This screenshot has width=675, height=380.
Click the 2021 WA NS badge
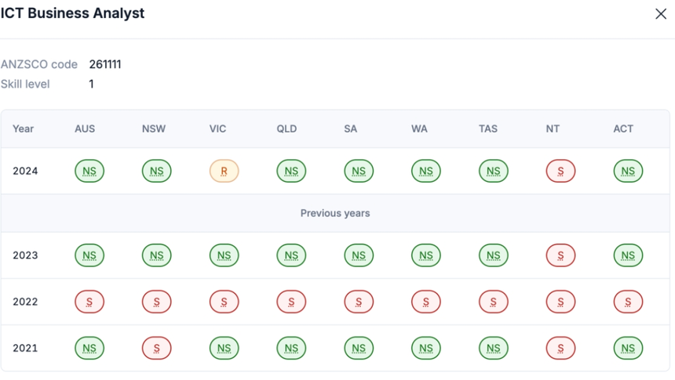(x=426, y=348)
